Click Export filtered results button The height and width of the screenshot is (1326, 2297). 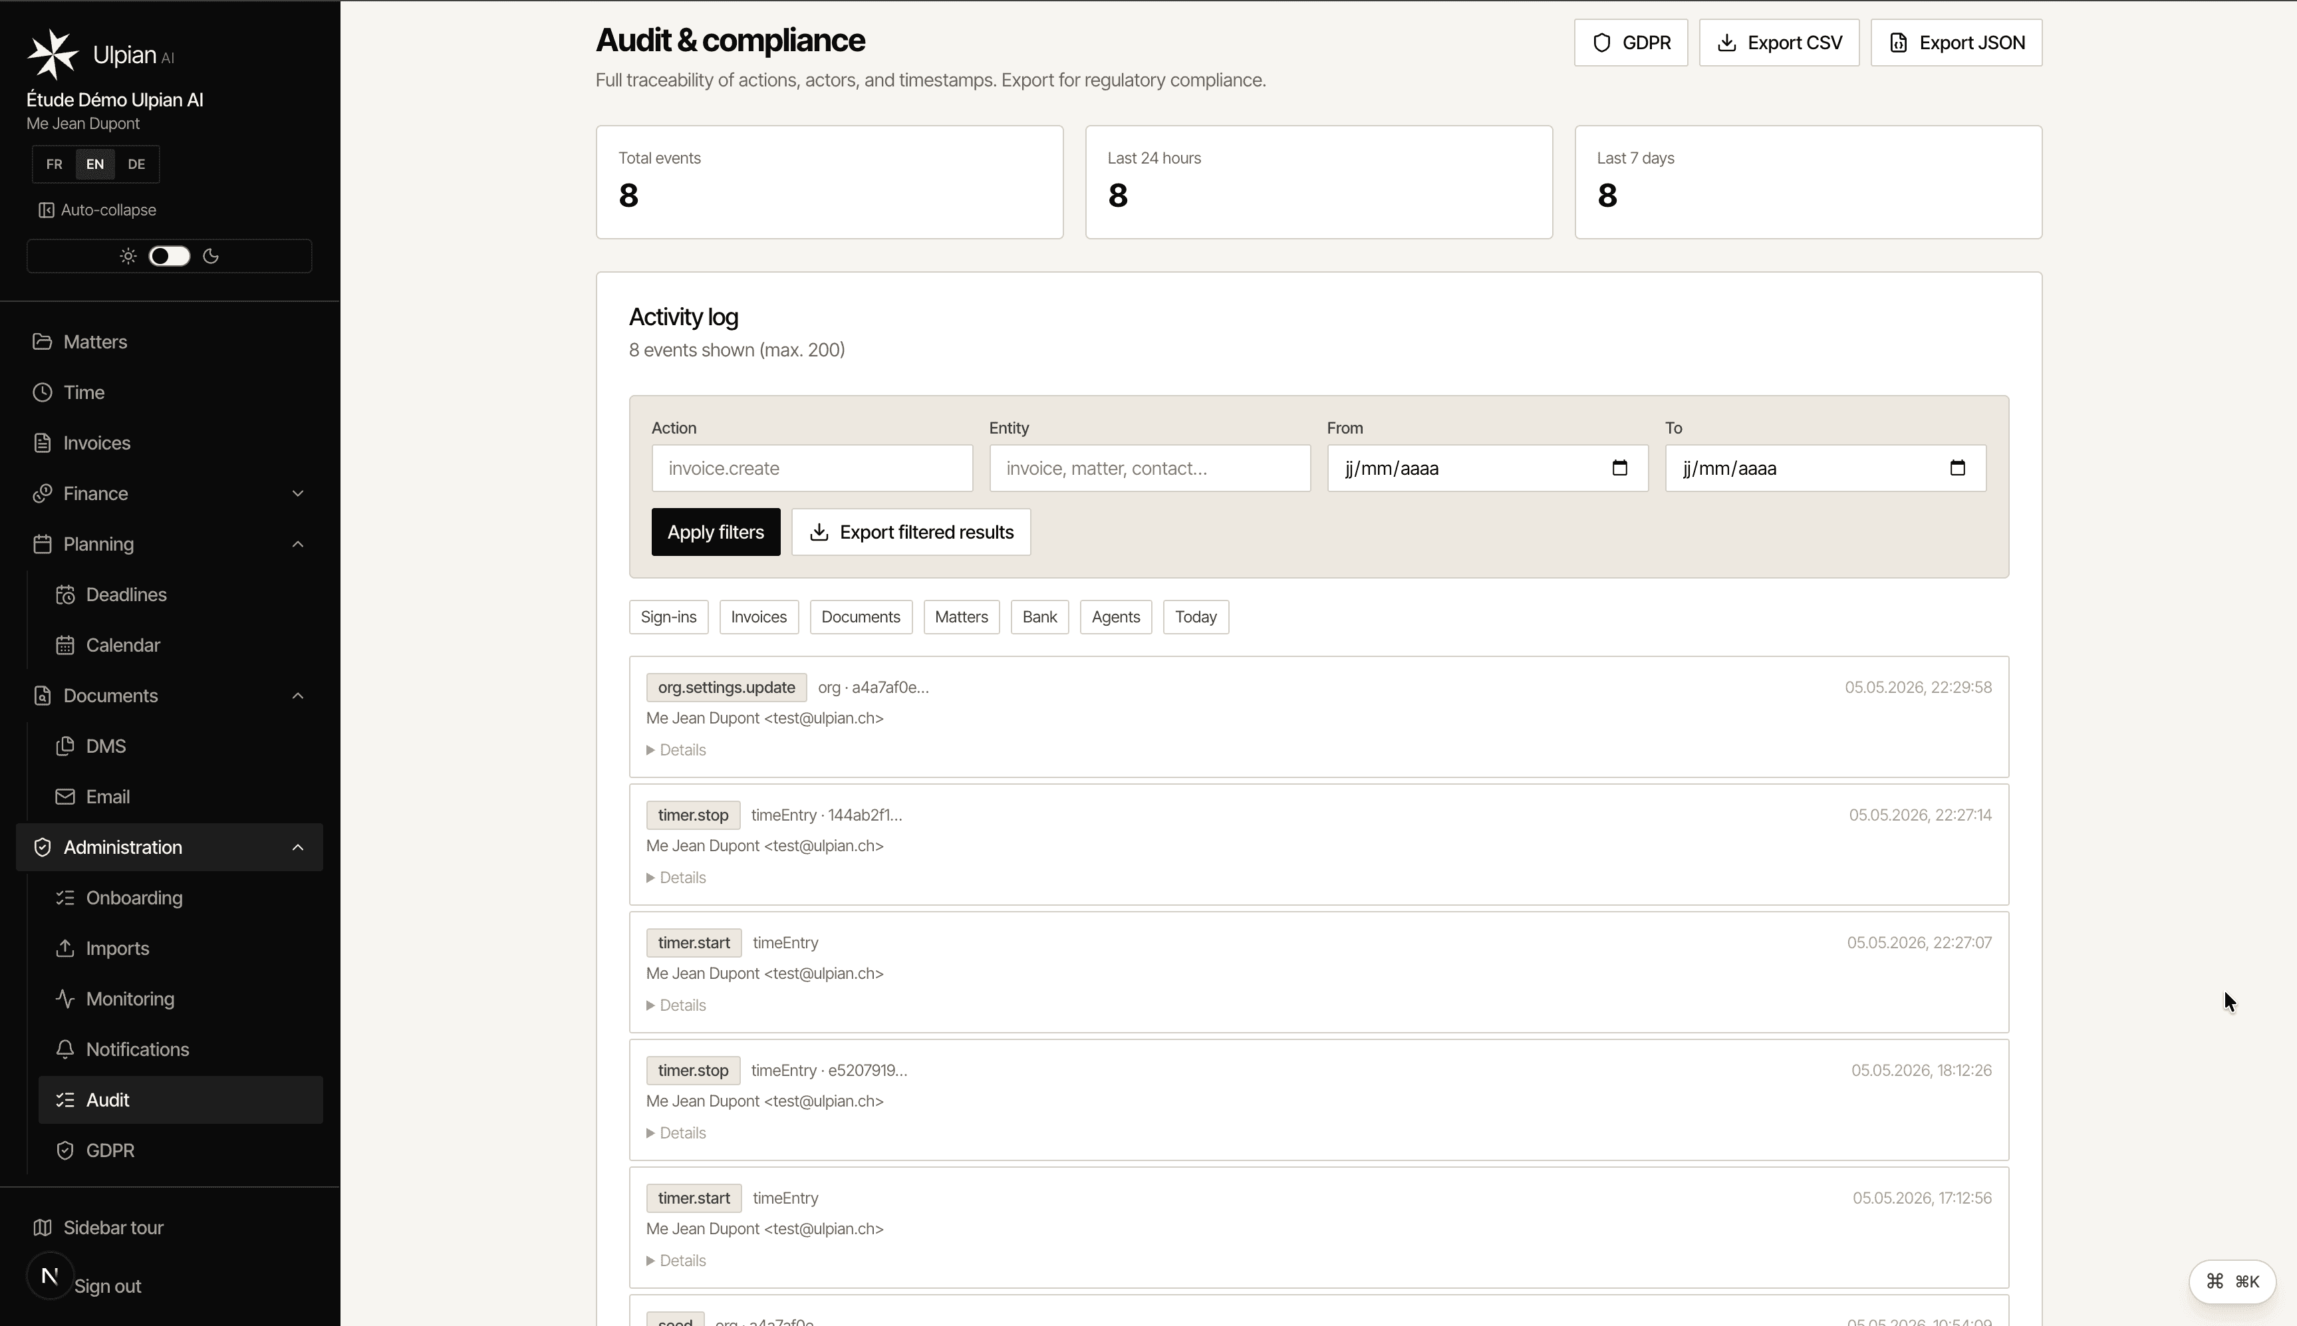pyautogui.click(x=911, y=532)
